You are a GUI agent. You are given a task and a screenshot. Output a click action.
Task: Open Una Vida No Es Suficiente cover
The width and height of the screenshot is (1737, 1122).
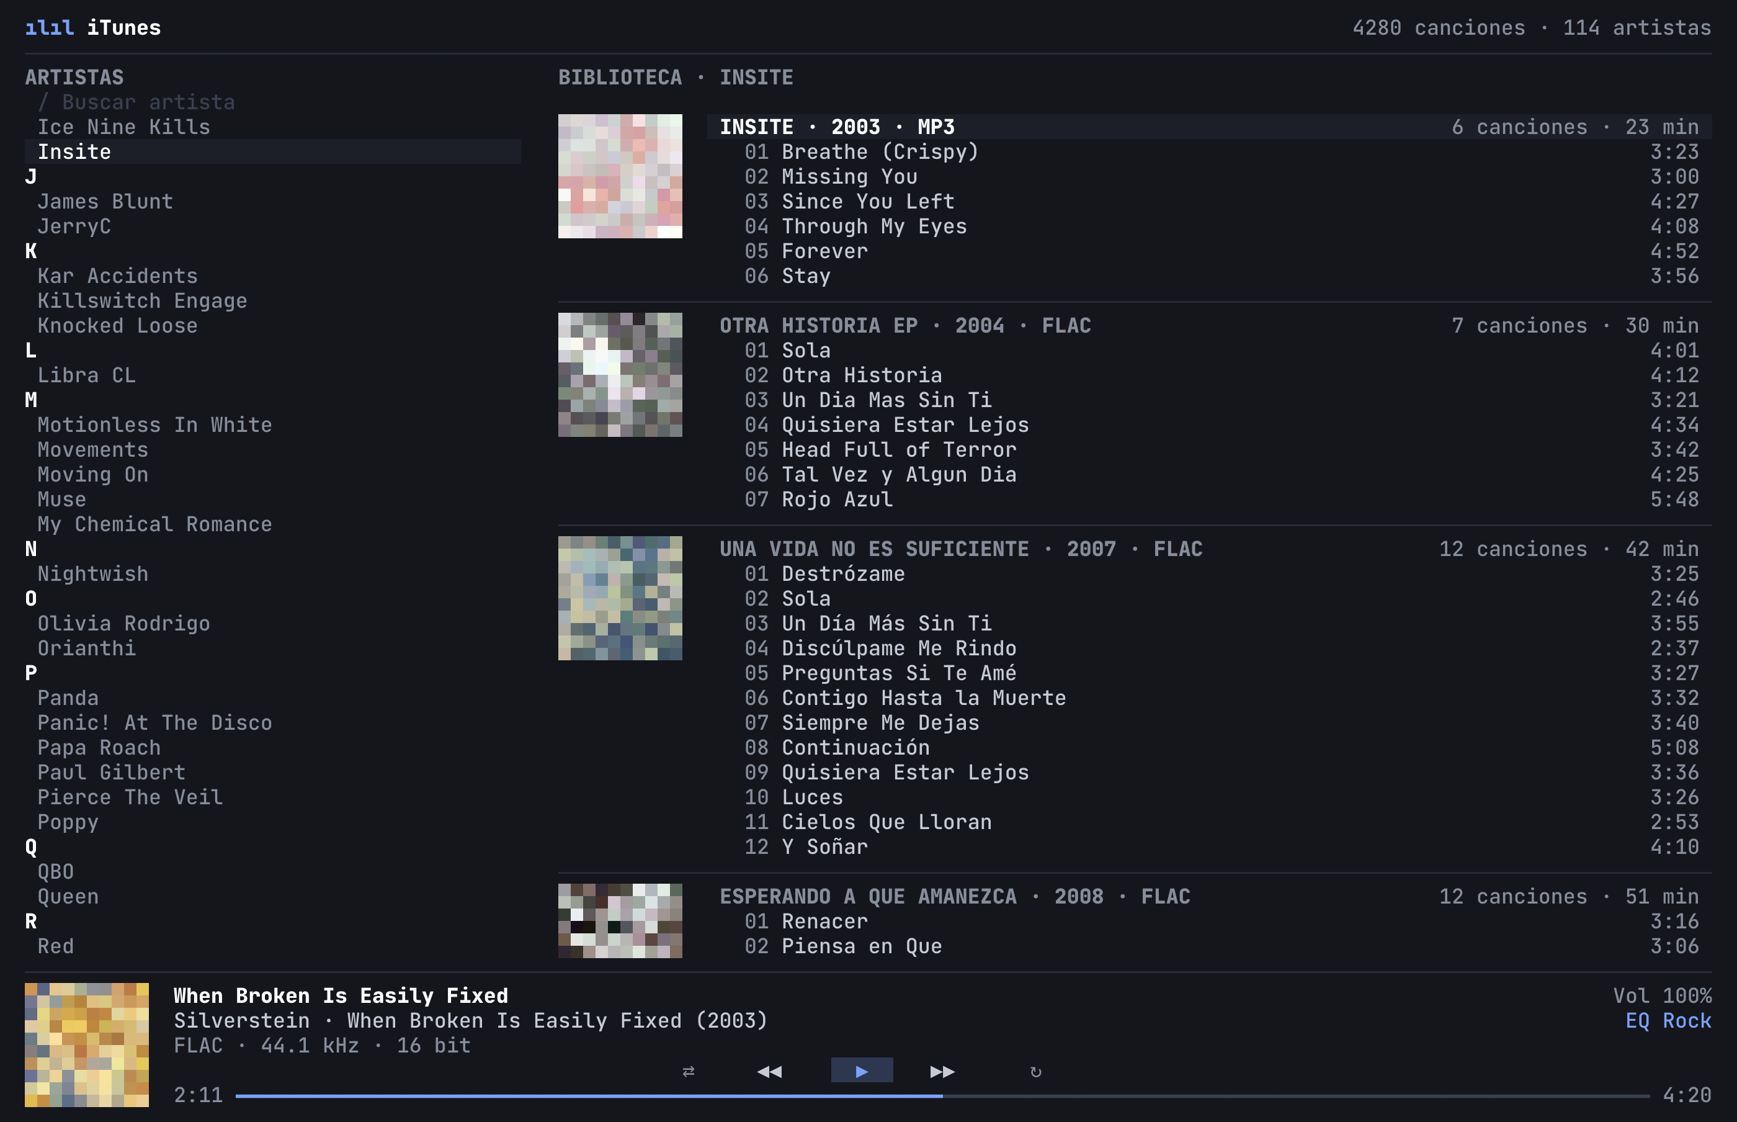(x=620, y=598)
